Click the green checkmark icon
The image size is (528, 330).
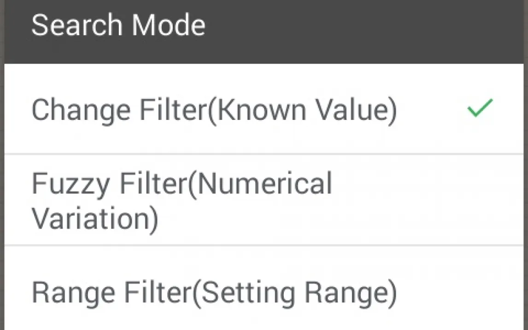[480, 108]
